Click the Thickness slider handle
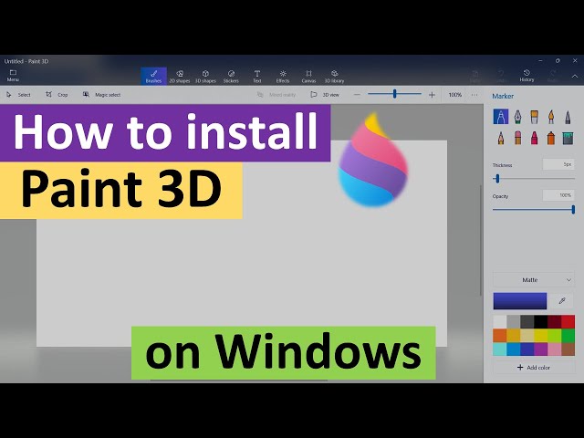The height and width of the screenshot is (438, 584). (x=497, y=179)
